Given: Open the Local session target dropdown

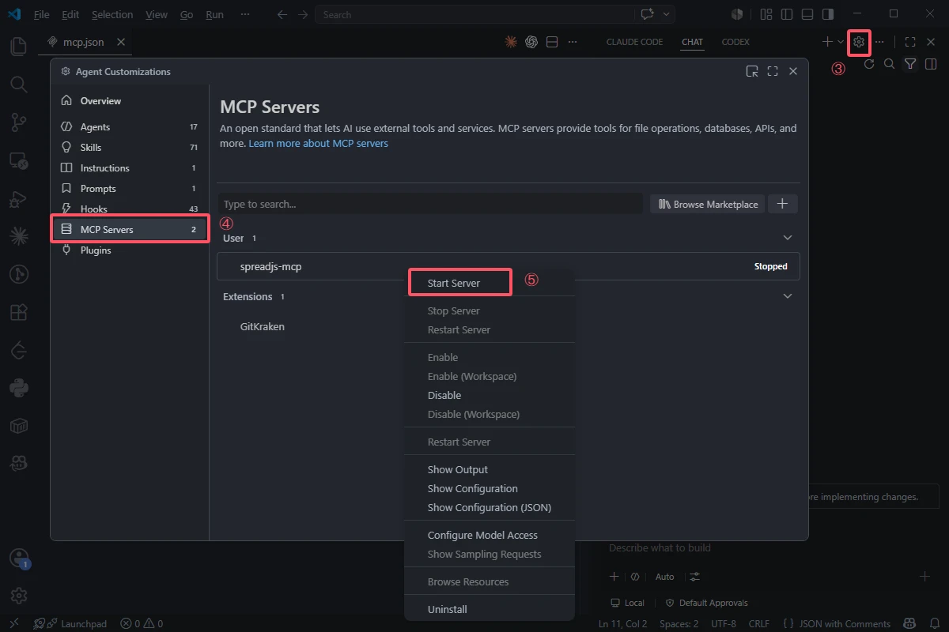Looking at the screenshot, I should pos(627,603).
